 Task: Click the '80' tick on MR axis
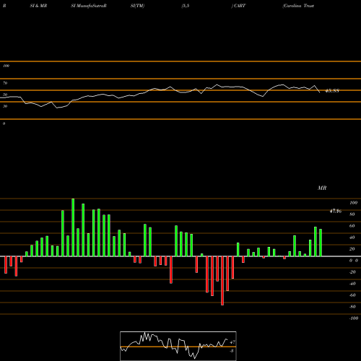pyautogui.click(x=352, y=214)
